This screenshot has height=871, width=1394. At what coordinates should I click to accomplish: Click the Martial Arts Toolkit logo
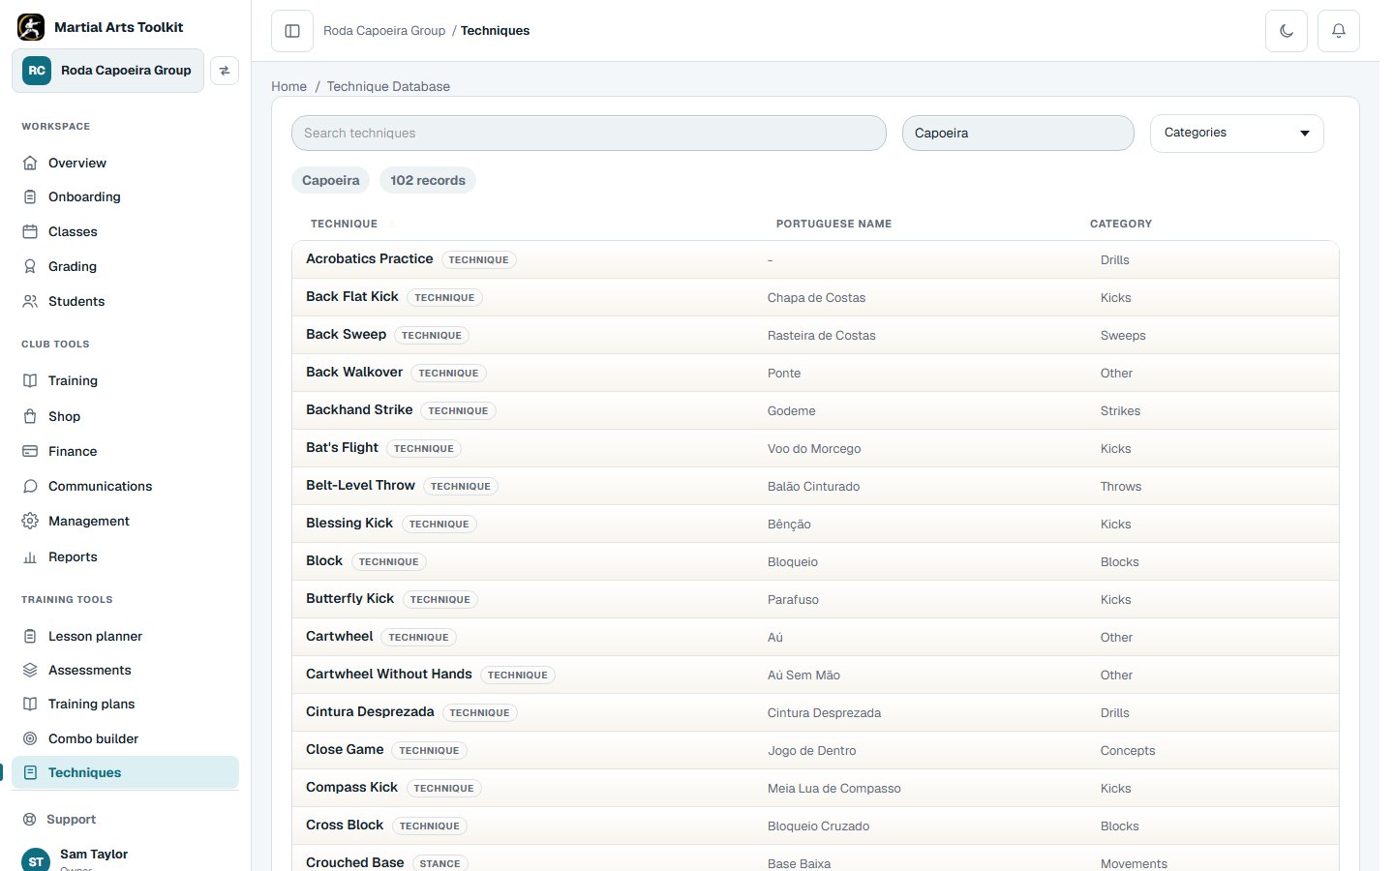coord(31,27)
